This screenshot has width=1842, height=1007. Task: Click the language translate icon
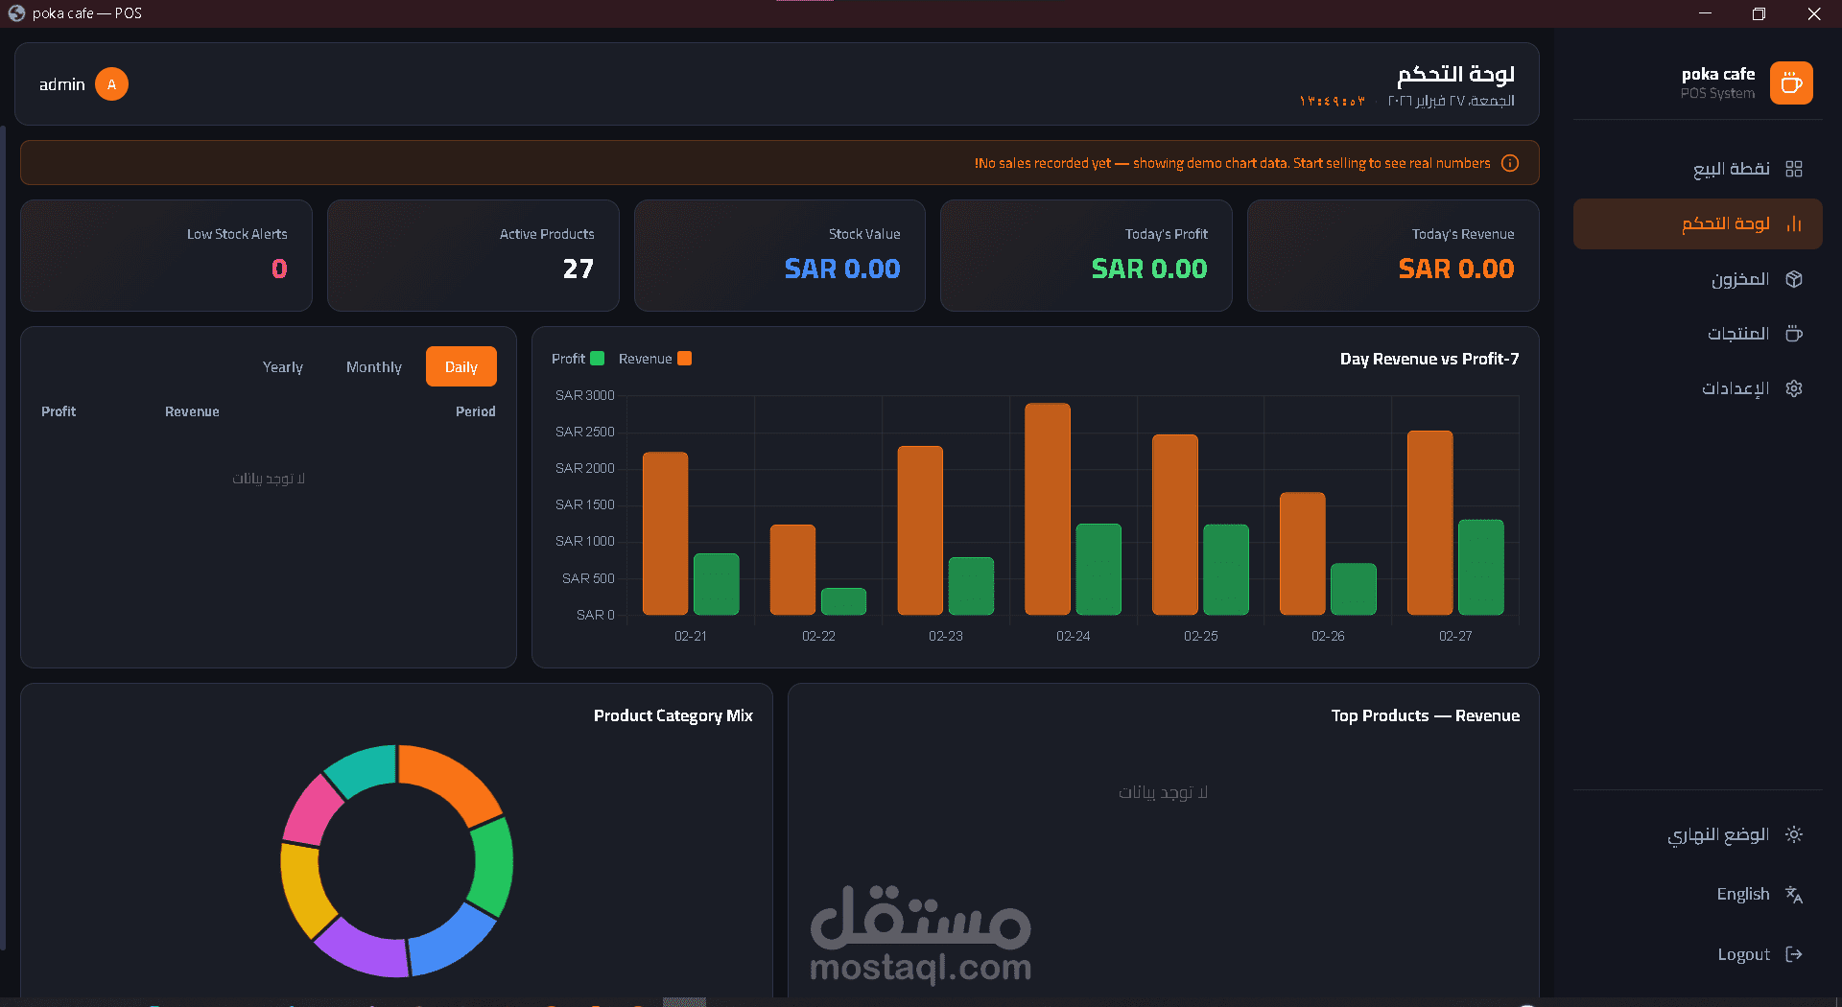1794,894
